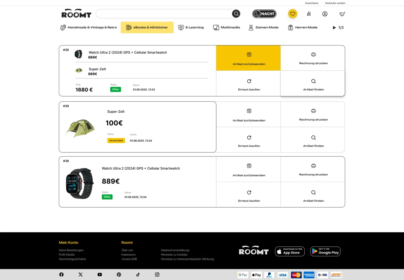This screenshot has height=280, width=404.
Task: Click the VISA payment icon
Action: click(x=283, y=275)
